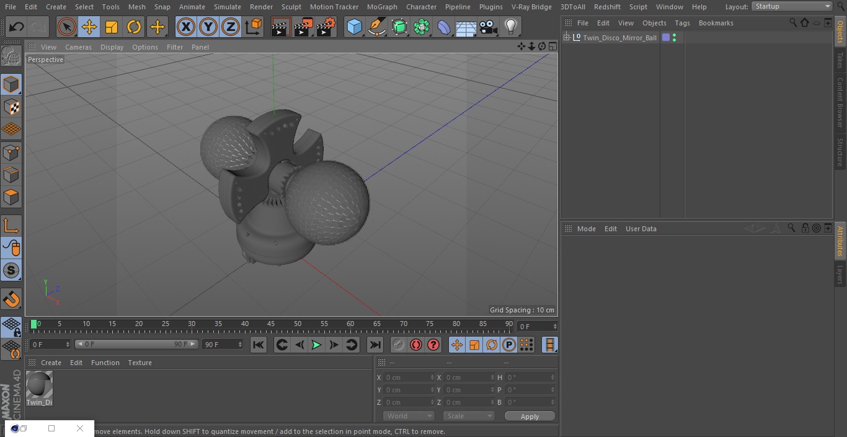Screen dimensions: 847x437
Task: Go to start of animation
Action: click(259, 345)
